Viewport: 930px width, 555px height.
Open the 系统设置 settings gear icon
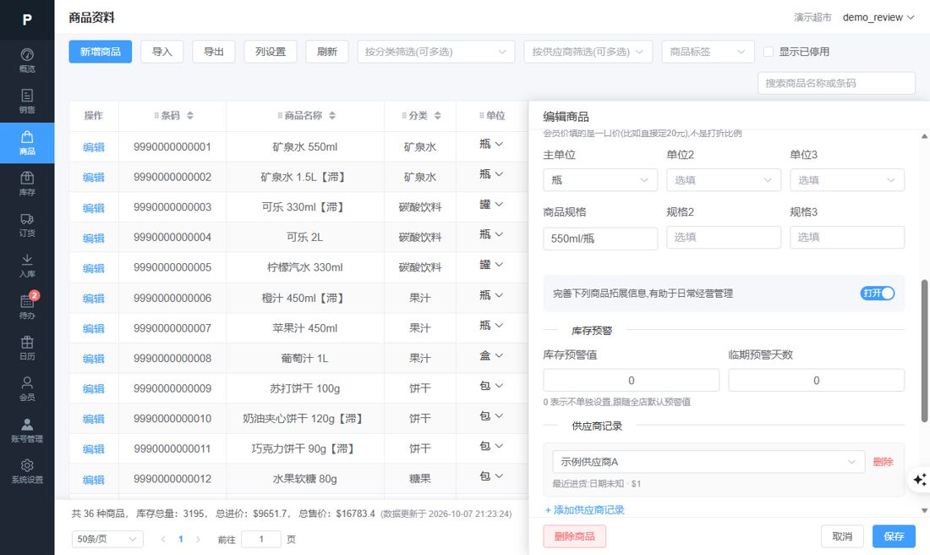27,471
